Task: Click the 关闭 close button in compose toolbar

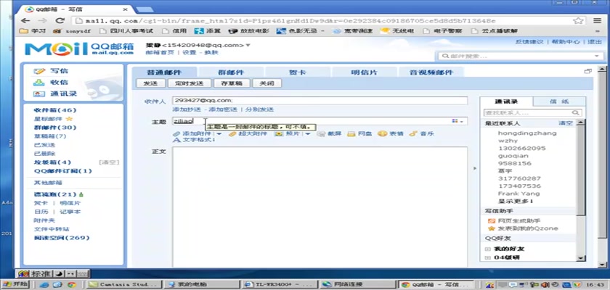Action: coord(267,83)
